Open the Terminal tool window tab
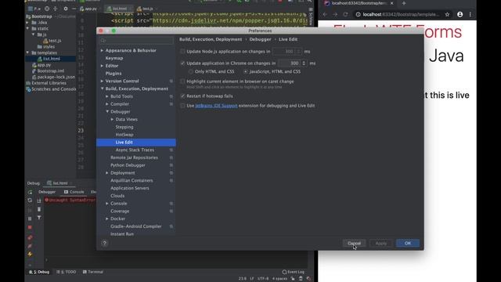 click(x=92, y=272)
